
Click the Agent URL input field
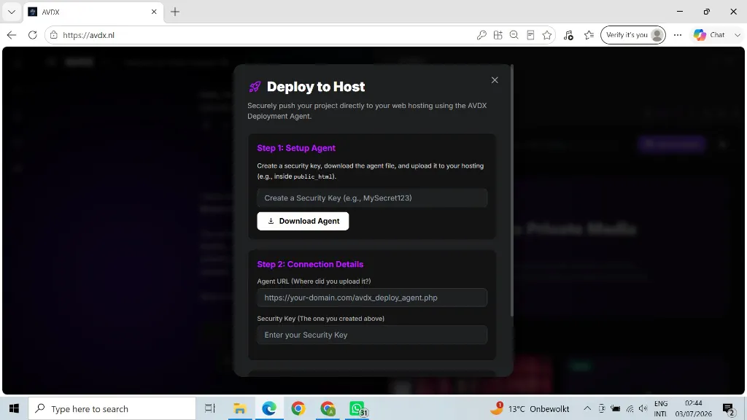click(372, 297)
